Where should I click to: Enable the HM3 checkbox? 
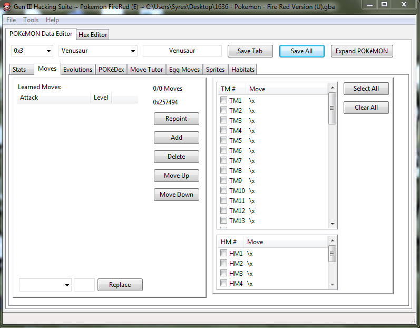click(x=223, y=273)
